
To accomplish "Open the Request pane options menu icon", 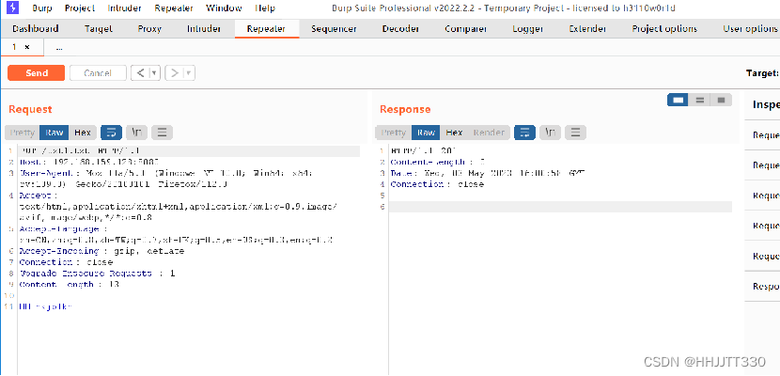I will [x=163, y=133].
